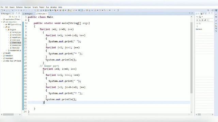This screenshot has height=122, width=218.
Task: Click the 'public class Main' declaration text
Action: click(40, 17)
